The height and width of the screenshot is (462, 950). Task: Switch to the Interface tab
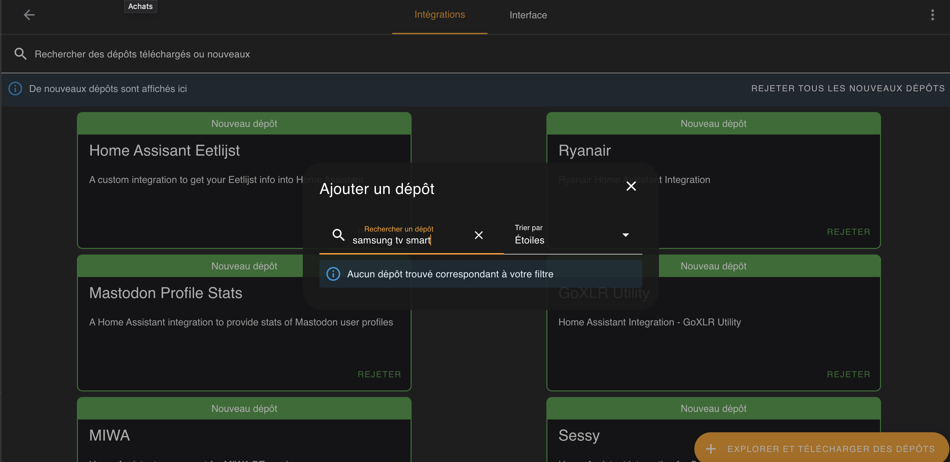[x=528, y=15]
